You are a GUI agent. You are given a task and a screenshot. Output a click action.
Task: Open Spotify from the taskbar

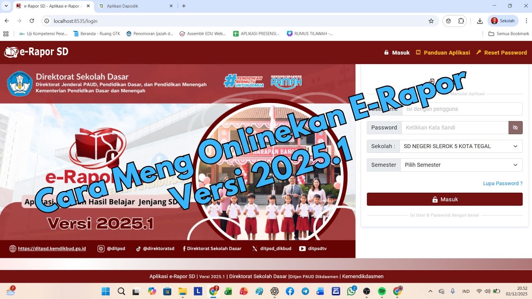tap(382, 291)
